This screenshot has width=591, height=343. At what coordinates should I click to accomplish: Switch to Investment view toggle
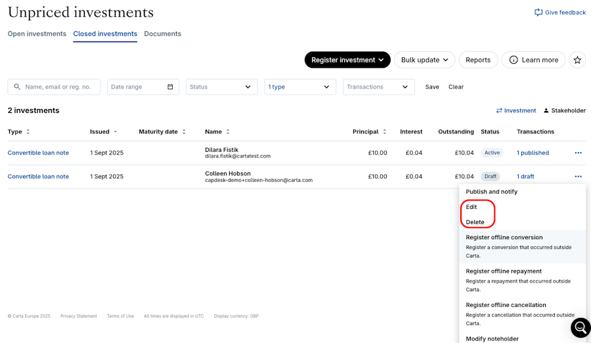tap(516, 110)
